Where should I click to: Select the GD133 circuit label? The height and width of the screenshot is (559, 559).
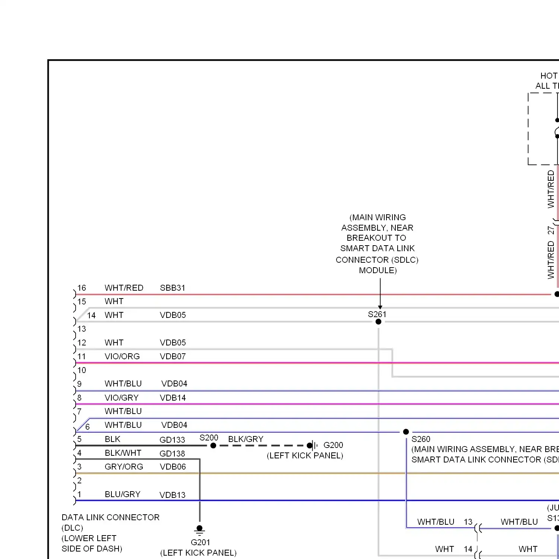pos(172,440)
